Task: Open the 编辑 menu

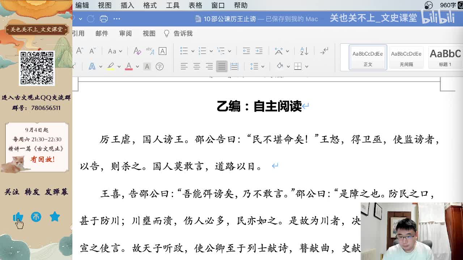Action: 82,5
